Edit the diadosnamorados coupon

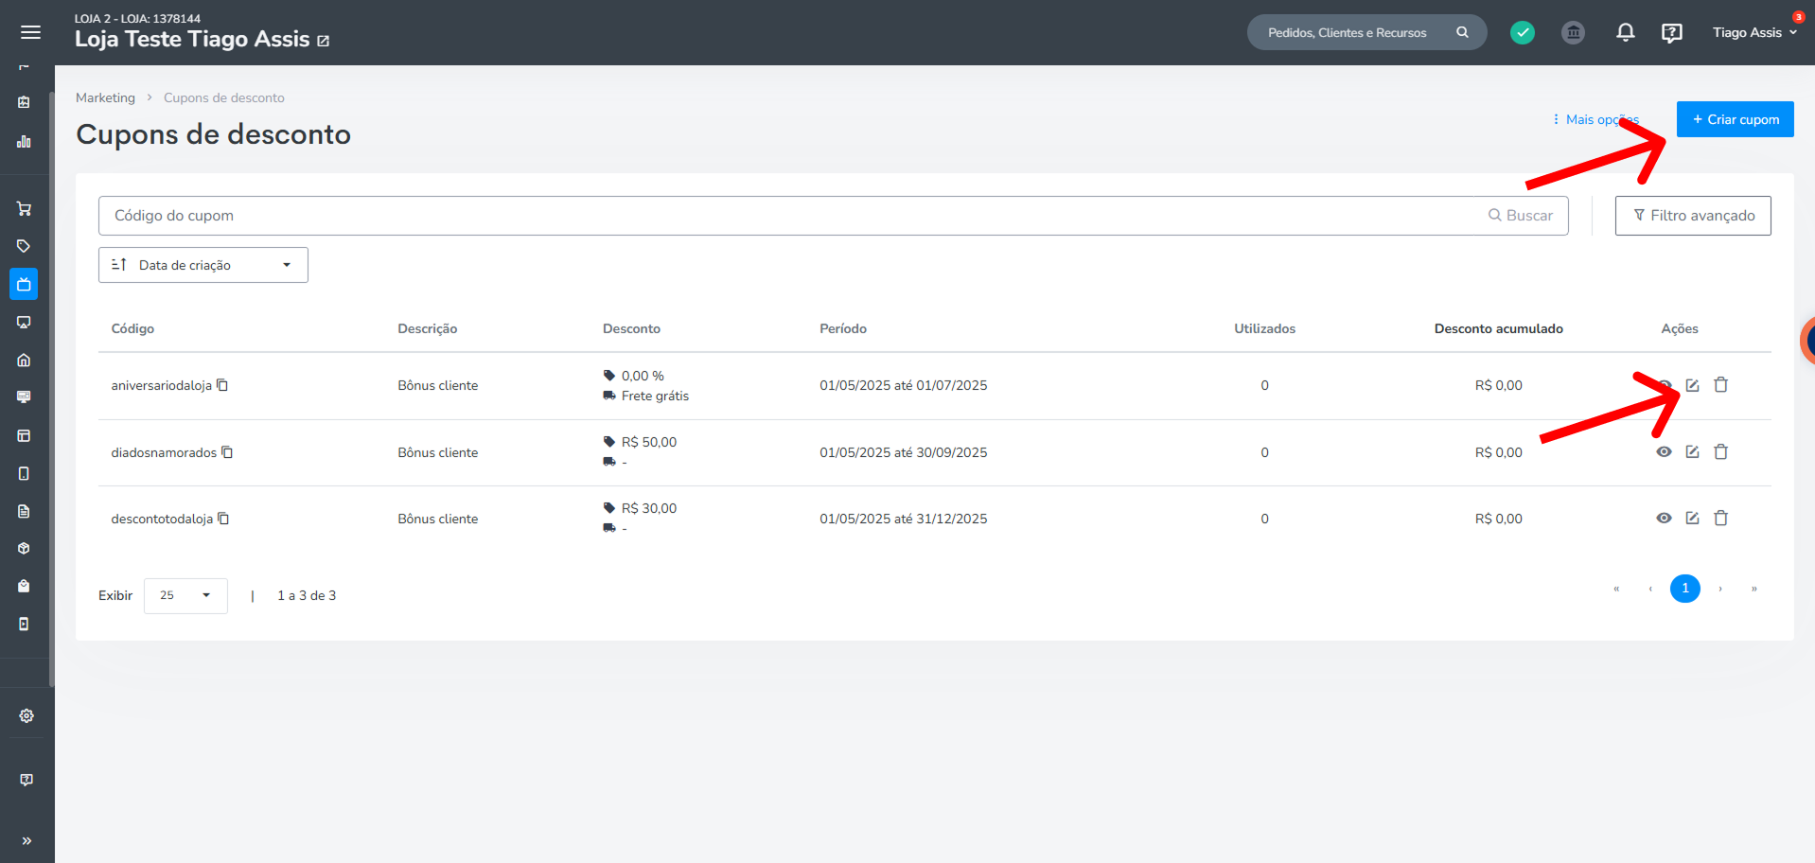point(1692,451)
